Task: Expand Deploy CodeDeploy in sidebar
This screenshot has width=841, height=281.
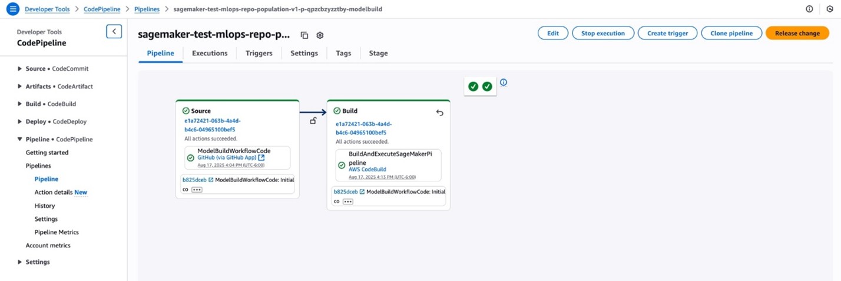Action: (20, 122)
